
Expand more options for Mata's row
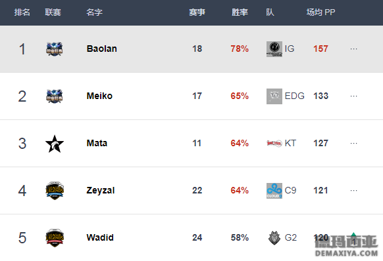[353, 143]
